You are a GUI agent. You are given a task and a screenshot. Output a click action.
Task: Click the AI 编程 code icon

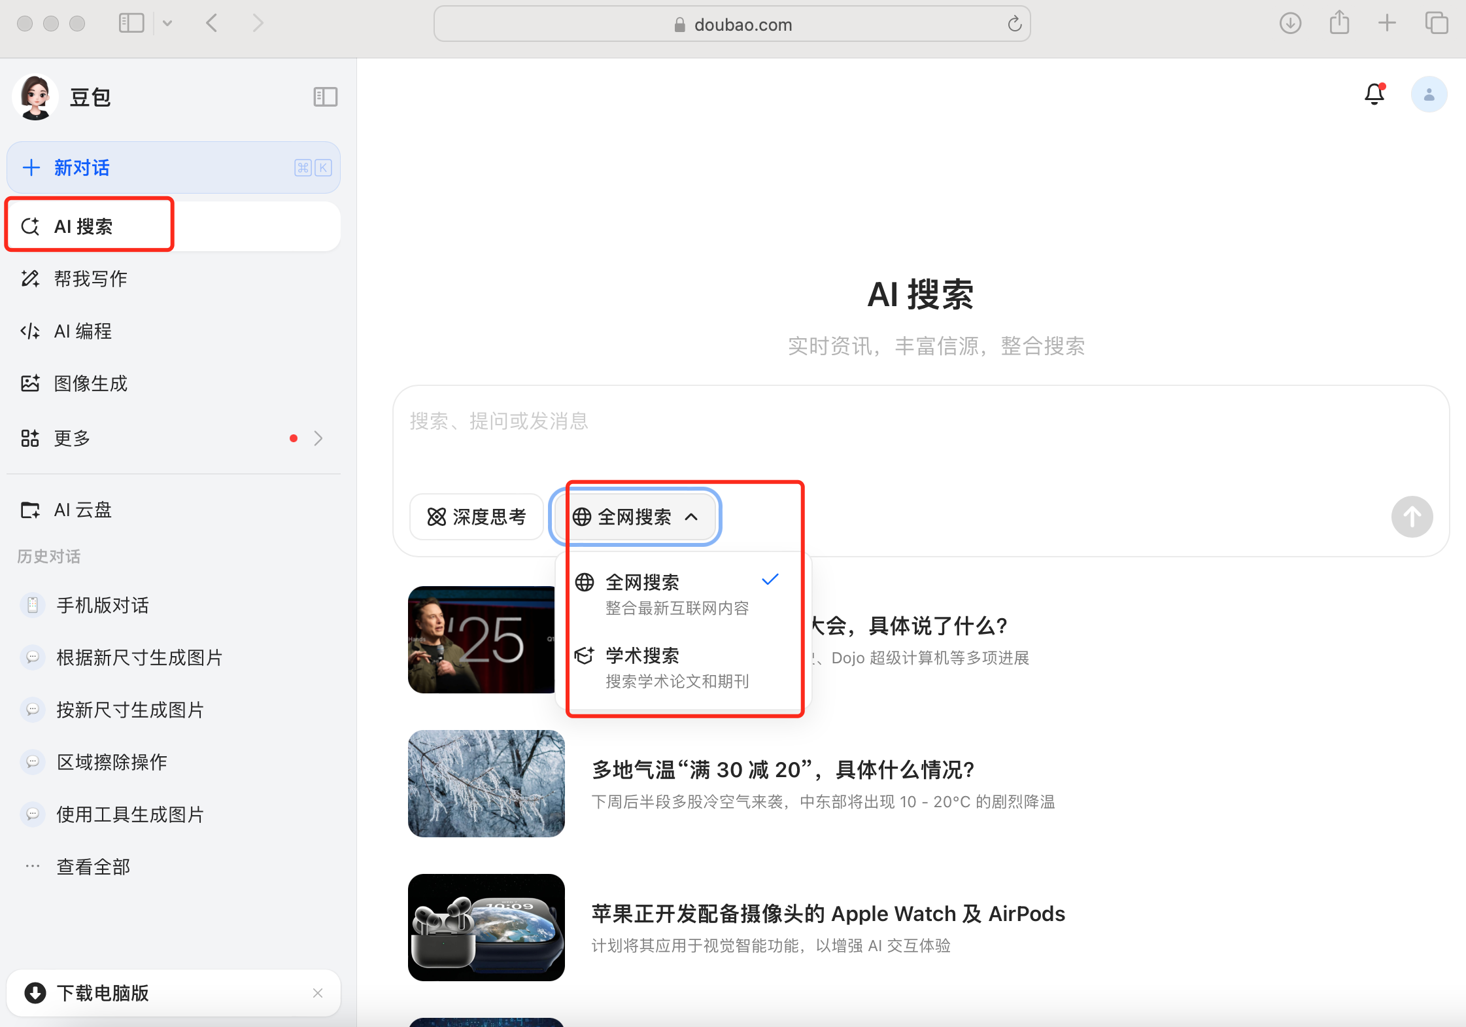pyautogui.click(x=31, y=331)
